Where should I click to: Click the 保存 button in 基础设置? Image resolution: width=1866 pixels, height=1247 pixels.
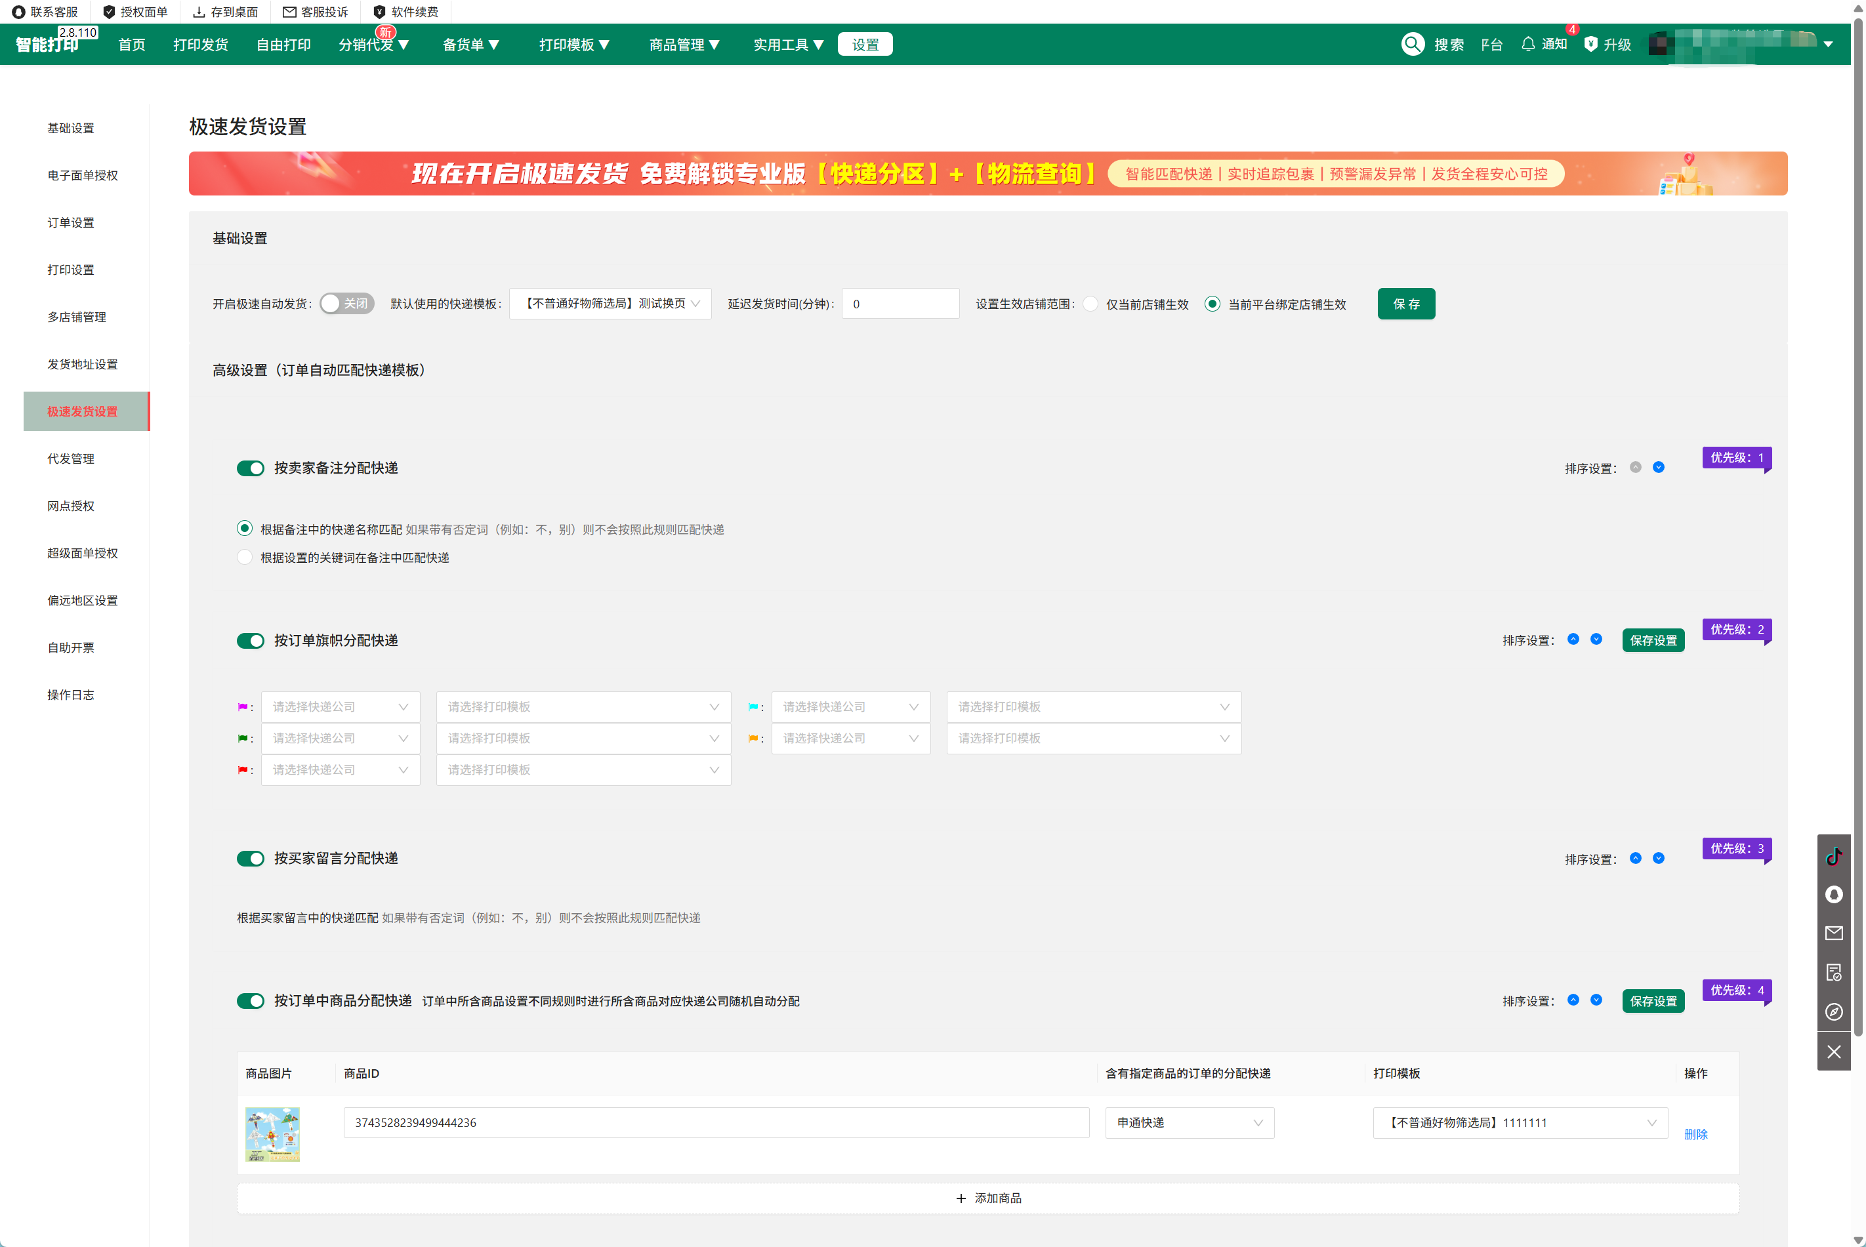pos(1406,304)
